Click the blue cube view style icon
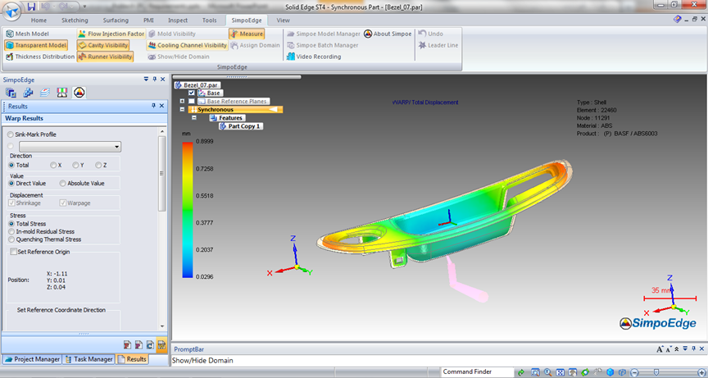The width and height of the screenshot is (708, 378). click(x=610, y=372)
